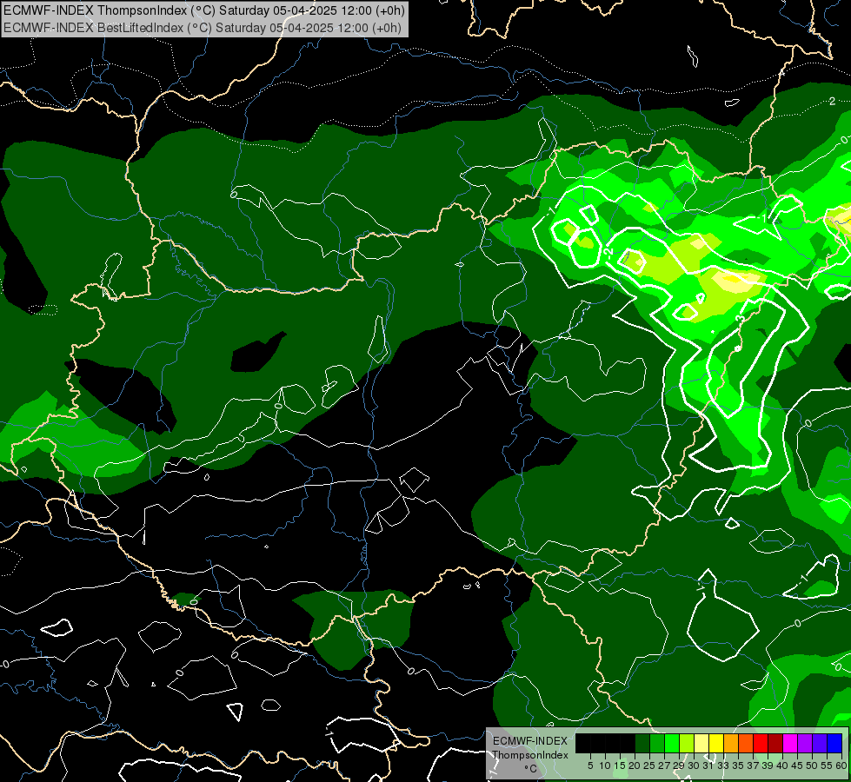Click the legend tick label 45

point(797,765)
